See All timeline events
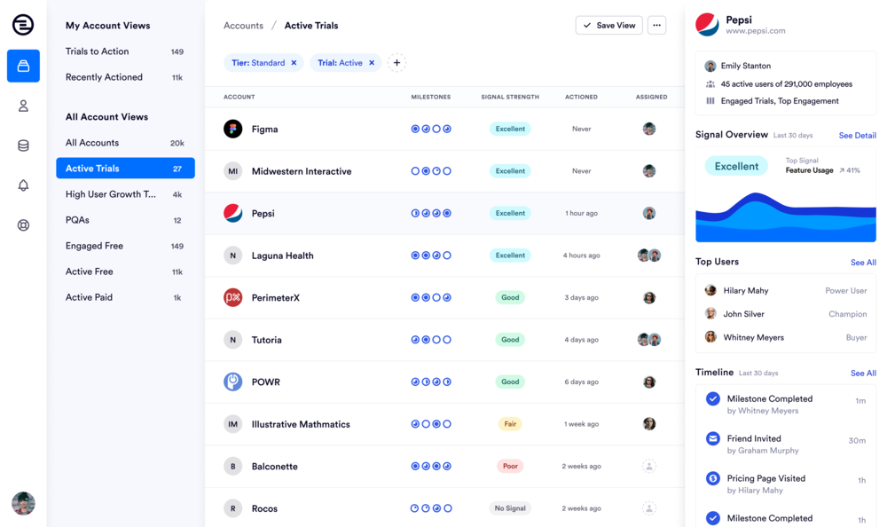Image resolution: width=887 pixels, height=527 pixels. (863, 373)
